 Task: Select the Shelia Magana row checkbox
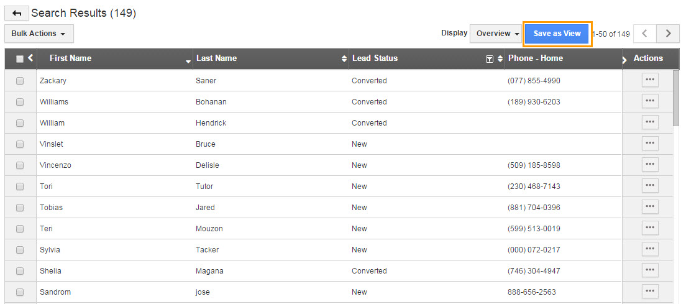click(19, 271)
